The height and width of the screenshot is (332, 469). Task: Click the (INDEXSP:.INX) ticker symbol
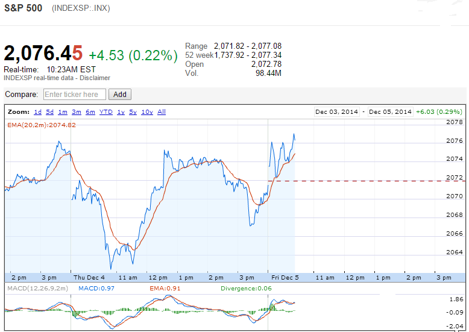pos(81,8)
